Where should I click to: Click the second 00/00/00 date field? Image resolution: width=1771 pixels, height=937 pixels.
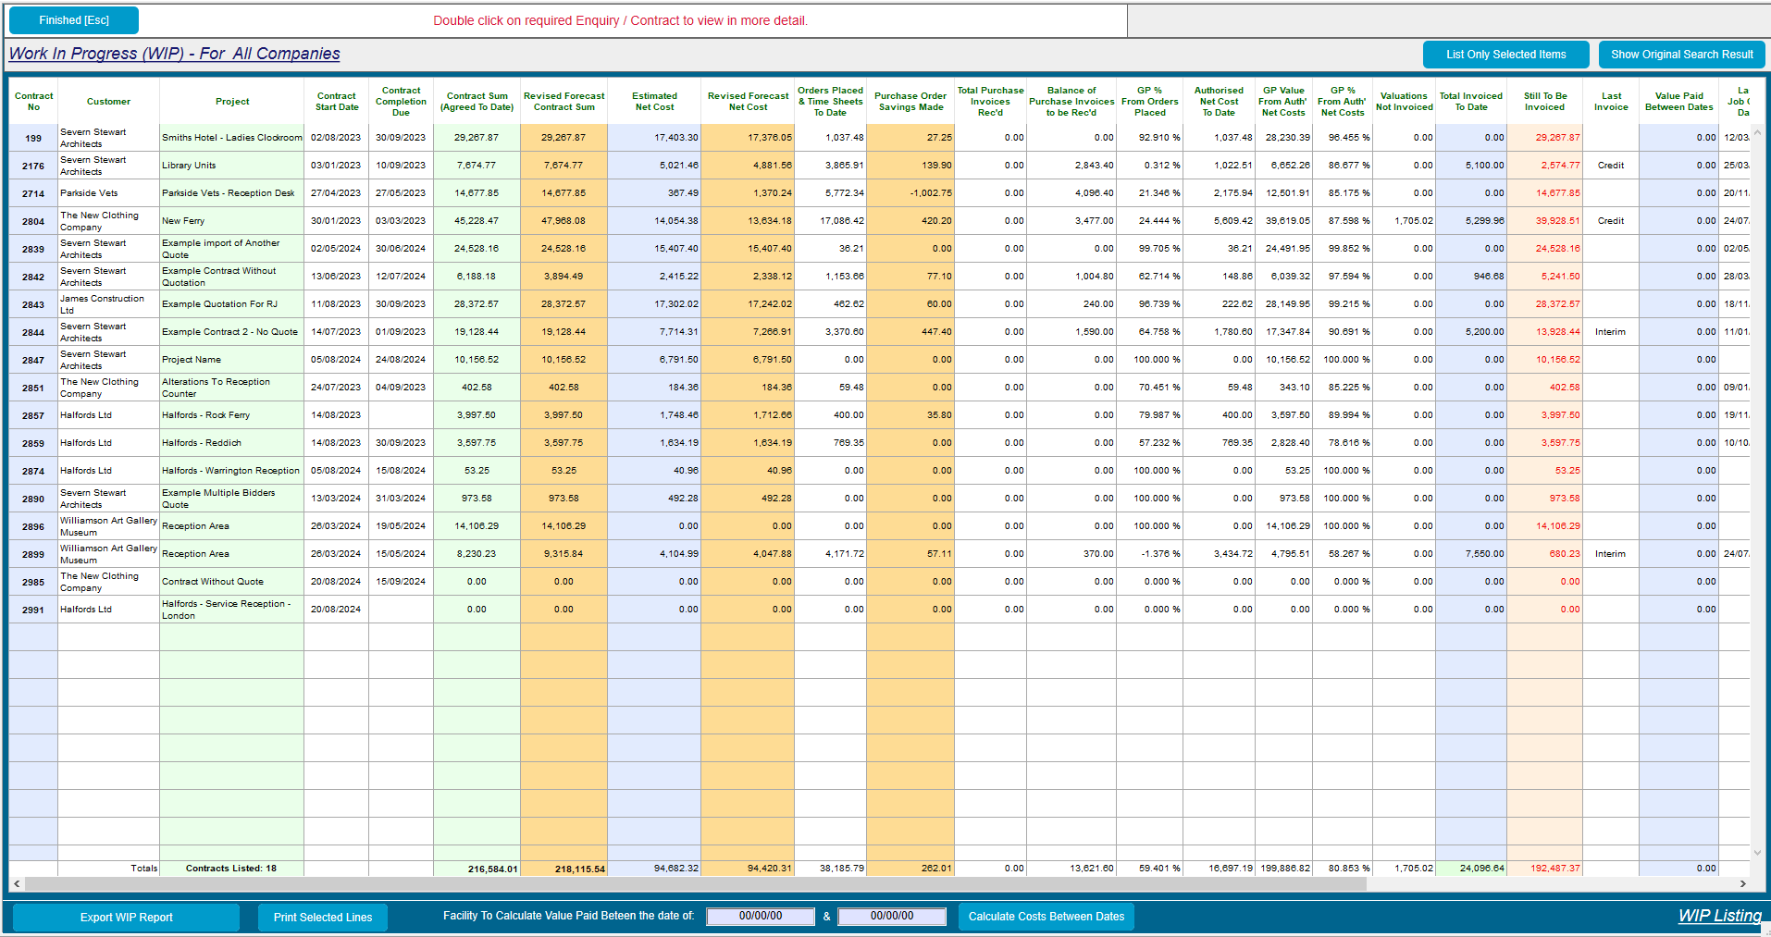pyautogui.click(x=891, y=916)
